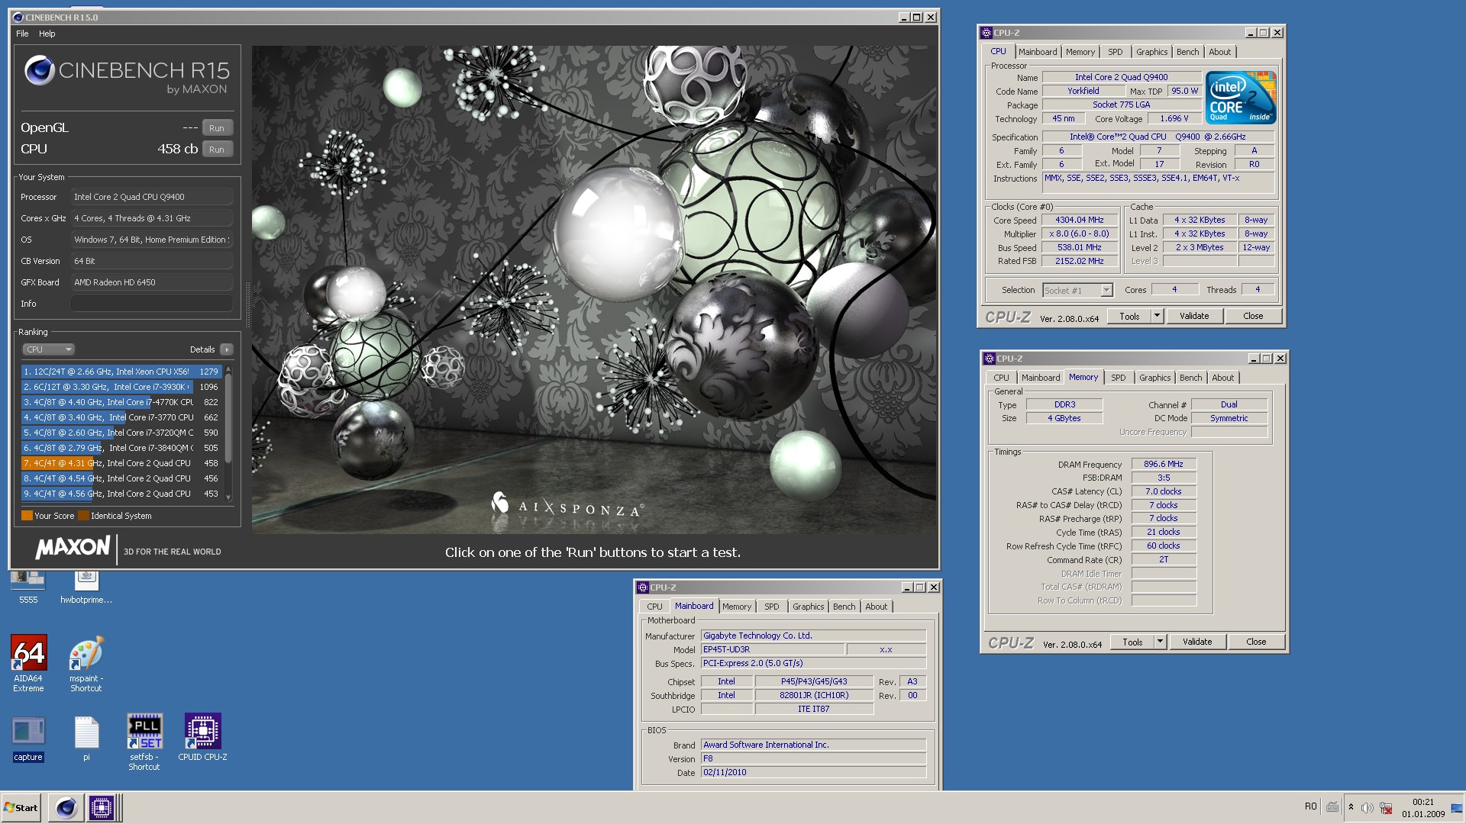Select ranking entry Xeon X56 1279

[x=121, y=372]
